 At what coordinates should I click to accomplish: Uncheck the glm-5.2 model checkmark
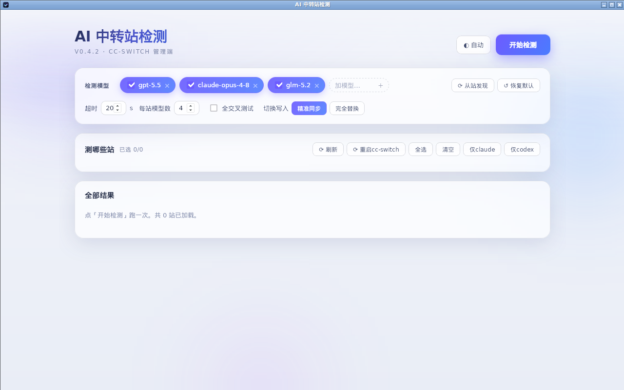coord(279,85)
